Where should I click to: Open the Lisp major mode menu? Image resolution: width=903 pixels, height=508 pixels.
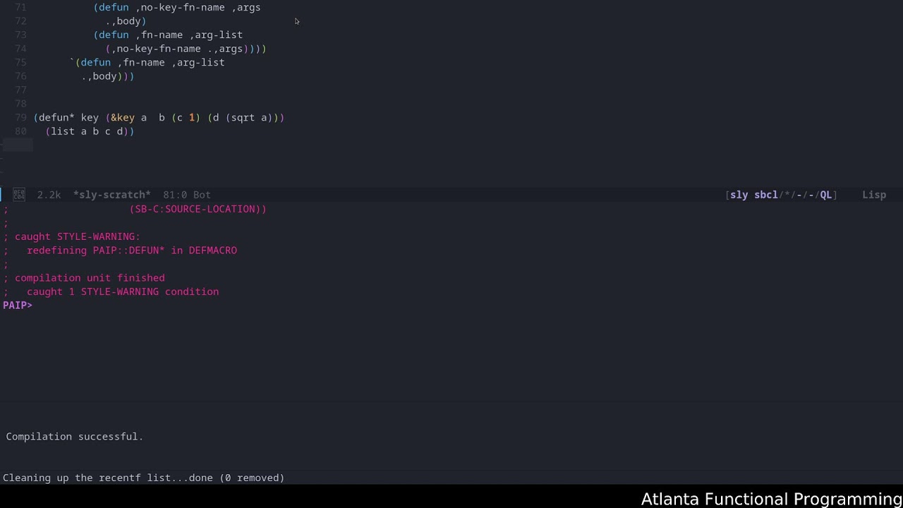874,195
